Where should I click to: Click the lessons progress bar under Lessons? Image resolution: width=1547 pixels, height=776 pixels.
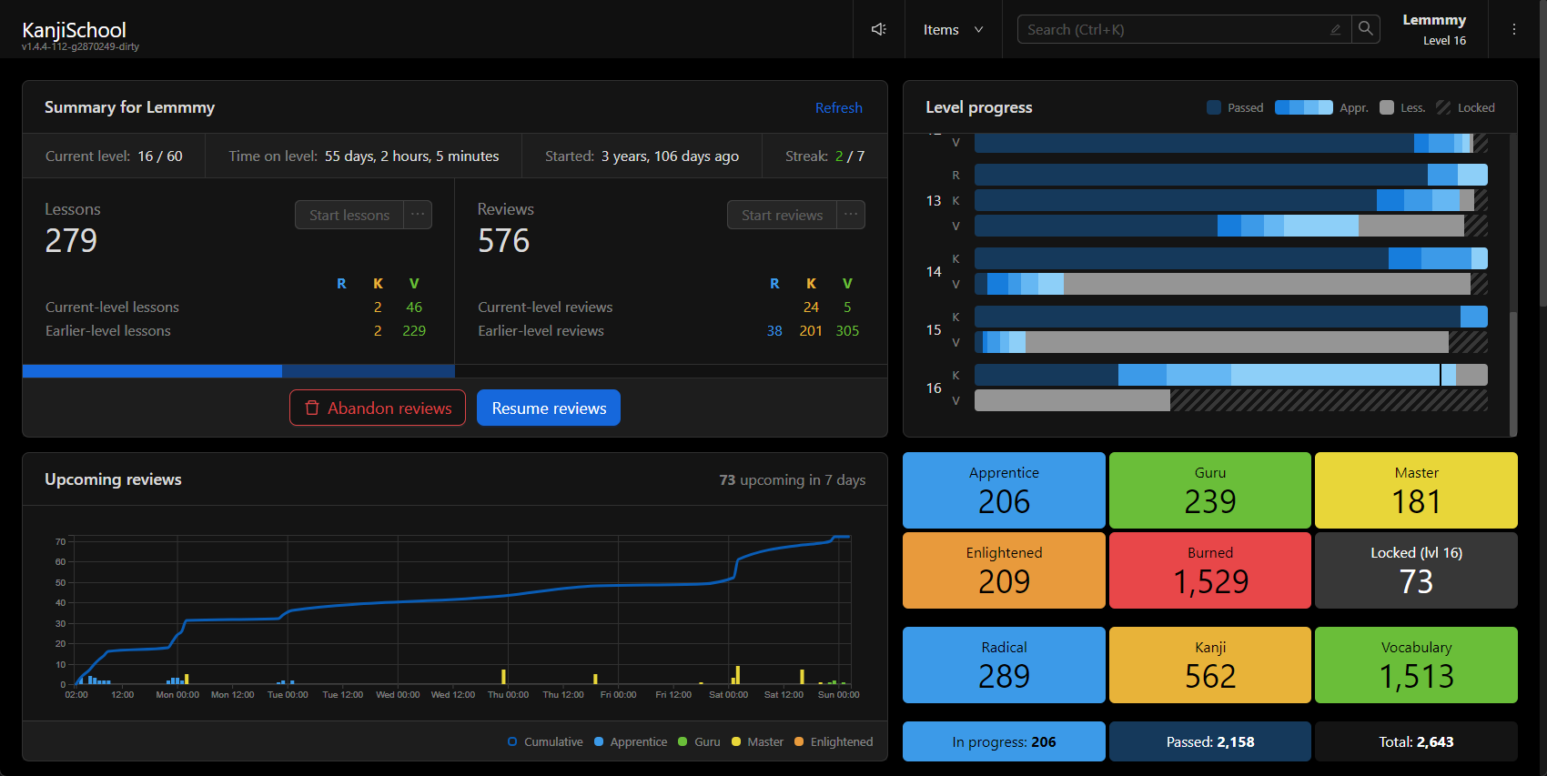pyautogui.click(x=238, y=371)
